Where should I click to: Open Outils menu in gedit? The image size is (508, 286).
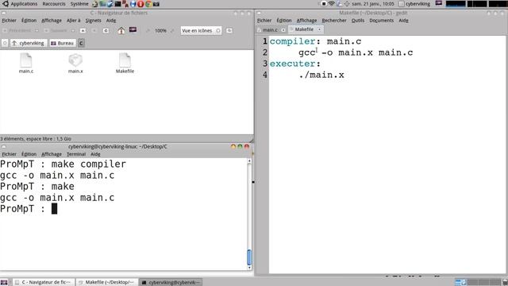pos(358,21)
